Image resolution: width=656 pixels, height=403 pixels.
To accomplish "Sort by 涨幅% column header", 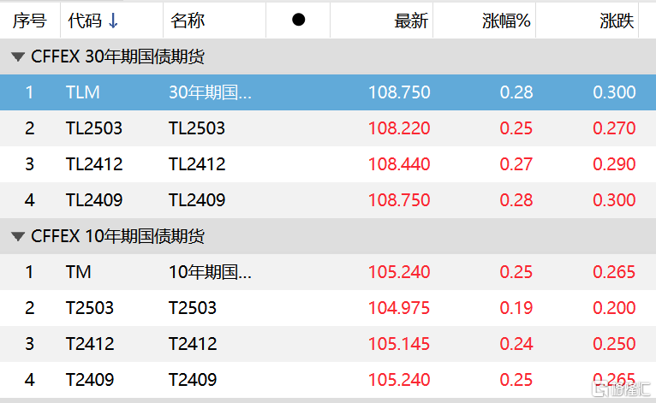I will pyautogui.click(x=506, y=21).
